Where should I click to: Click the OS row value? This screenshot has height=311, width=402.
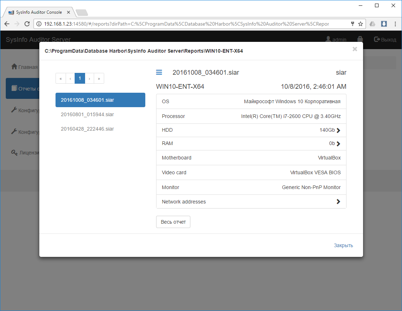click(x=292, y=101)
